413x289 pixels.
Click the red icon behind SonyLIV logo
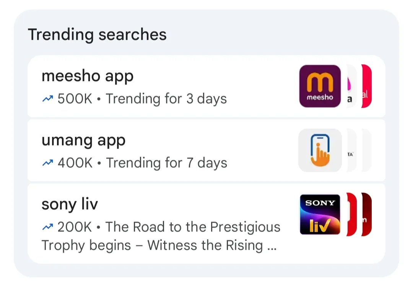click(x=351, y=215)
